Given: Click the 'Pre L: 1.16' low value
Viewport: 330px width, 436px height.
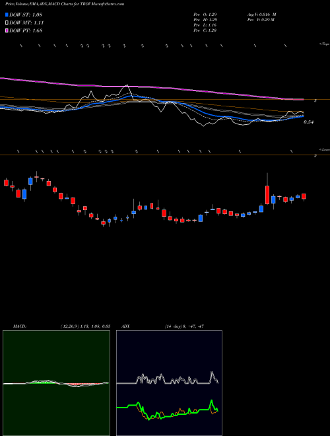Looking at the screenshot, I should [x=205, y=25].
